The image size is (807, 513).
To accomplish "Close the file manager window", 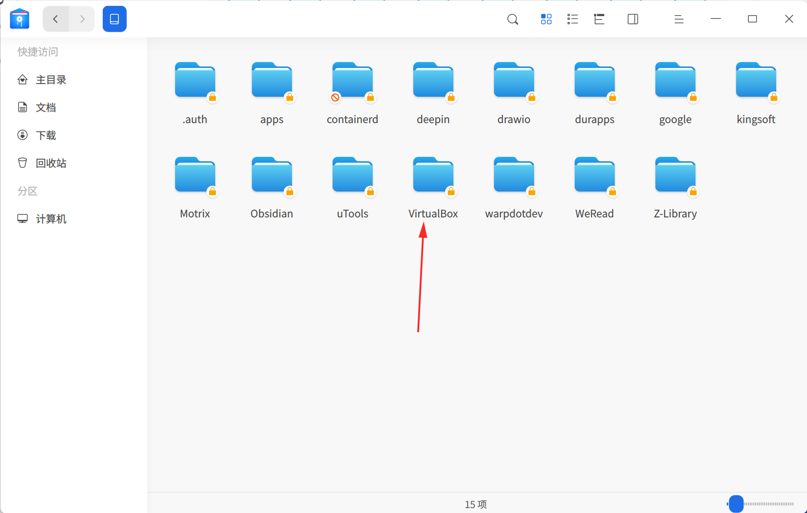I will [x=789, y=19].
